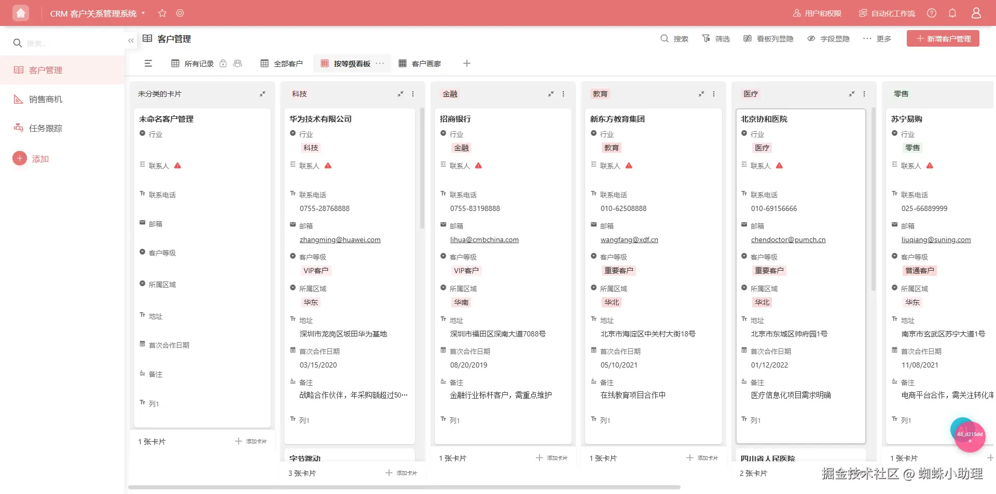Click the sidebar search field
996x494 pixels.
[62, 43]
